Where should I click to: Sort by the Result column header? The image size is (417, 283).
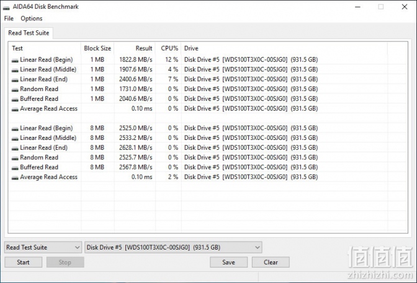135,48
